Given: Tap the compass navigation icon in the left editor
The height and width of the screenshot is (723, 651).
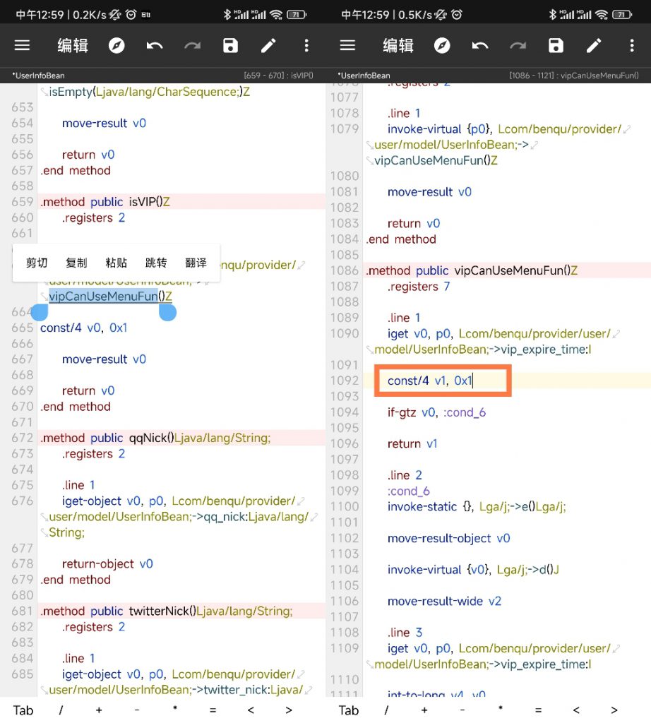Looking at the screenshot, I should tap(117, 46).
